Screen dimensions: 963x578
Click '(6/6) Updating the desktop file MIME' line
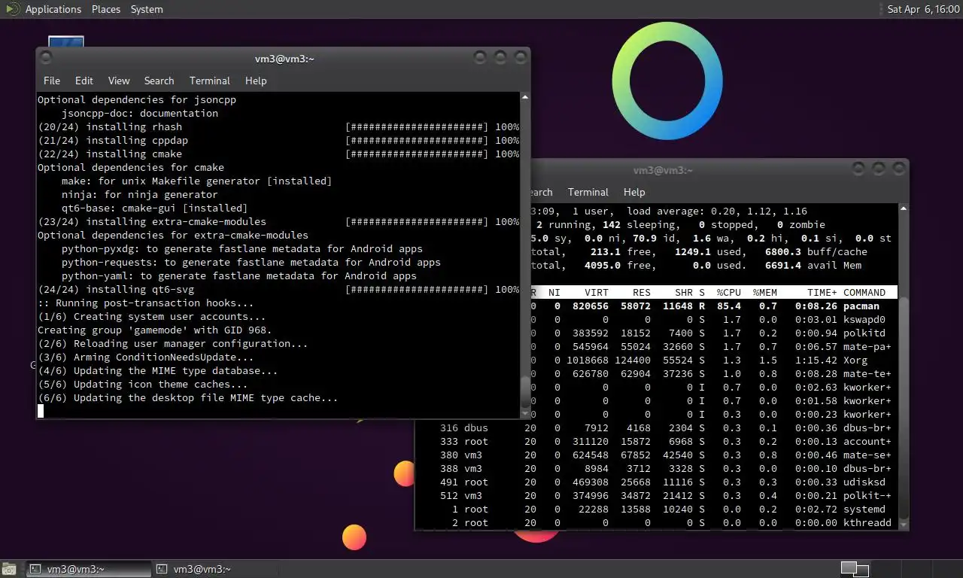coord(188,397)
